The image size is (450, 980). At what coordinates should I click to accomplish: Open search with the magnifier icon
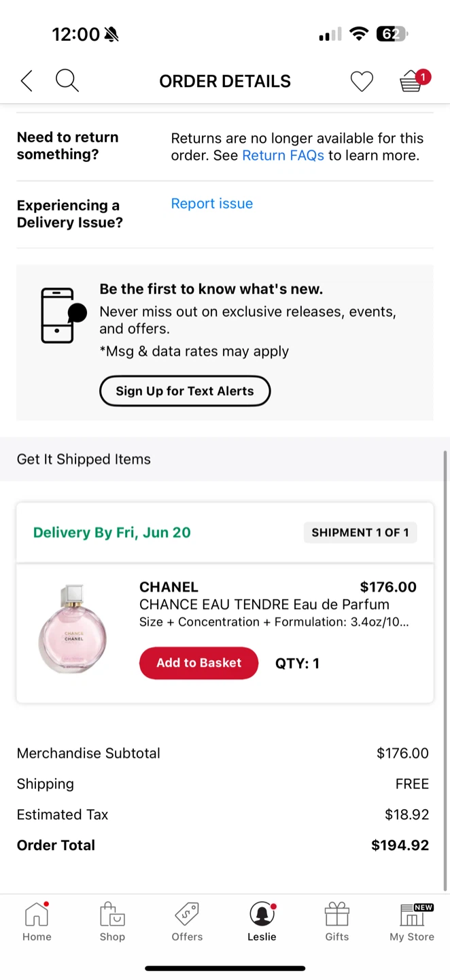[x=67, y=81]
